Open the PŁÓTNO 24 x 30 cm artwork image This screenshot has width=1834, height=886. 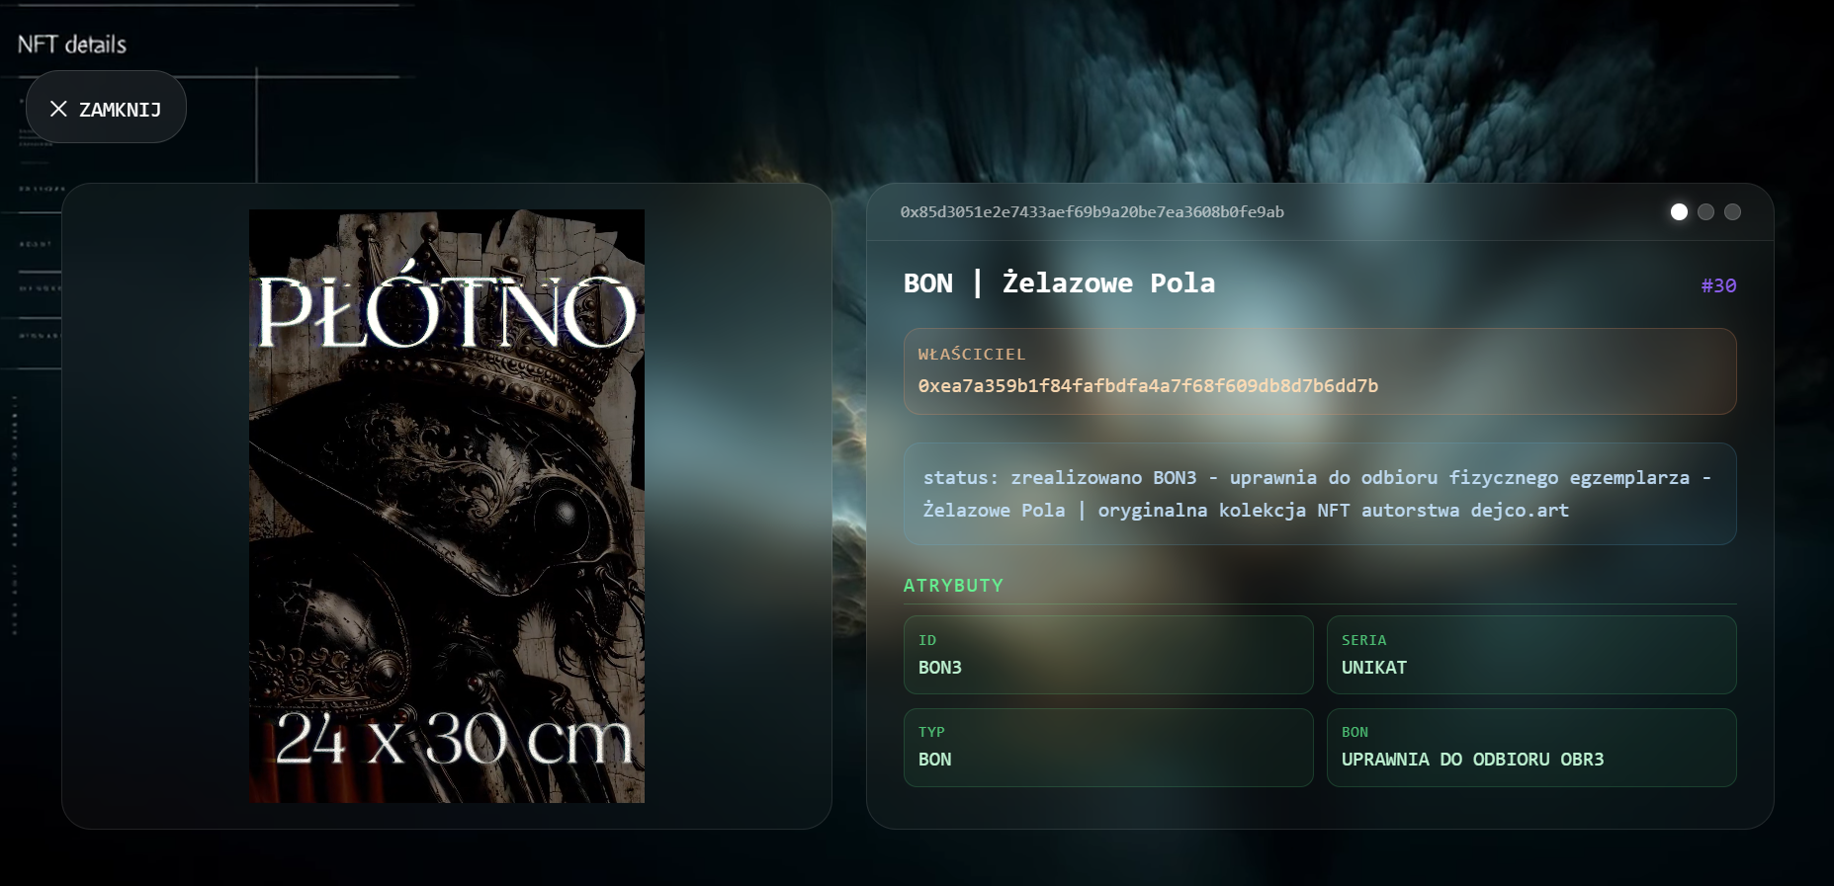[447, 506]
